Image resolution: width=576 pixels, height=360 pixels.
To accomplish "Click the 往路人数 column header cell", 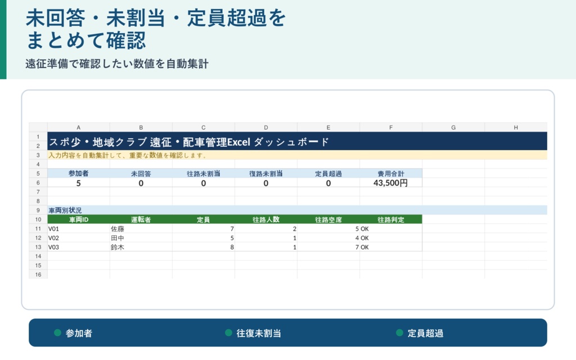I will (x=266, y=219).
